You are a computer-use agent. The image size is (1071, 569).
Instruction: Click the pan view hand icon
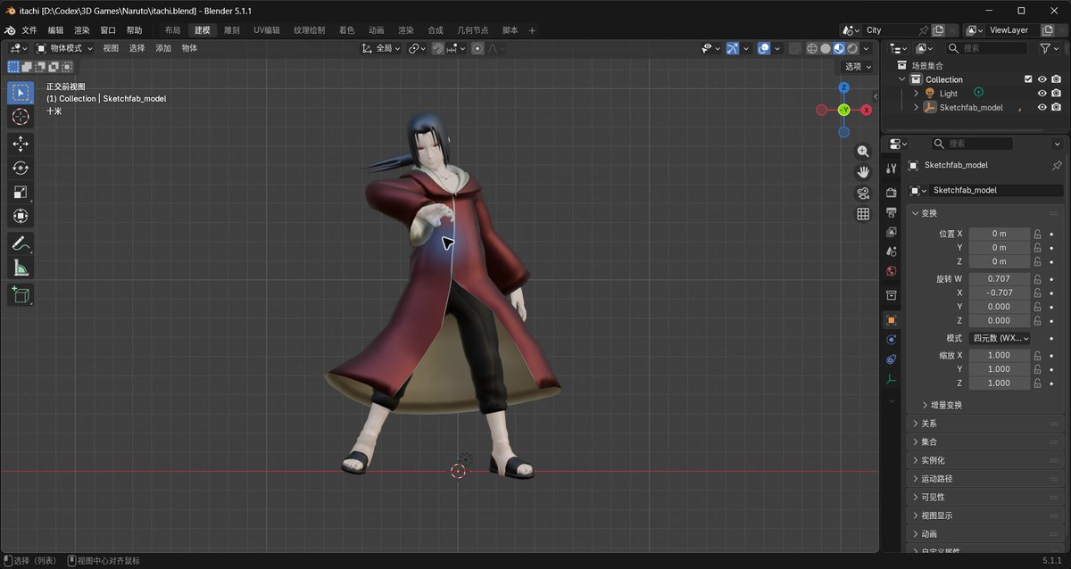tap(863, 172)
